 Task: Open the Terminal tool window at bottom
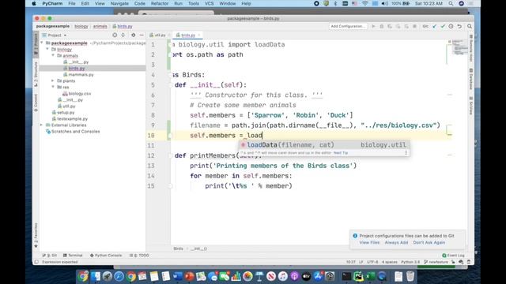coord(73,256)
